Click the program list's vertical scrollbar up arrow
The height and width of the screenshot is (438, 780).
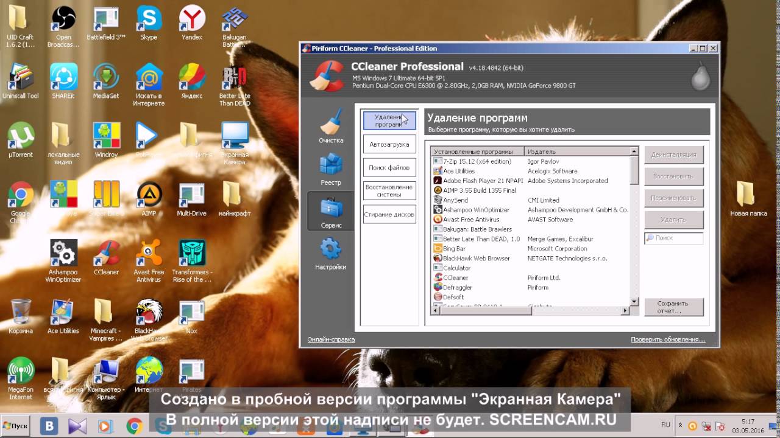point(634,151)
